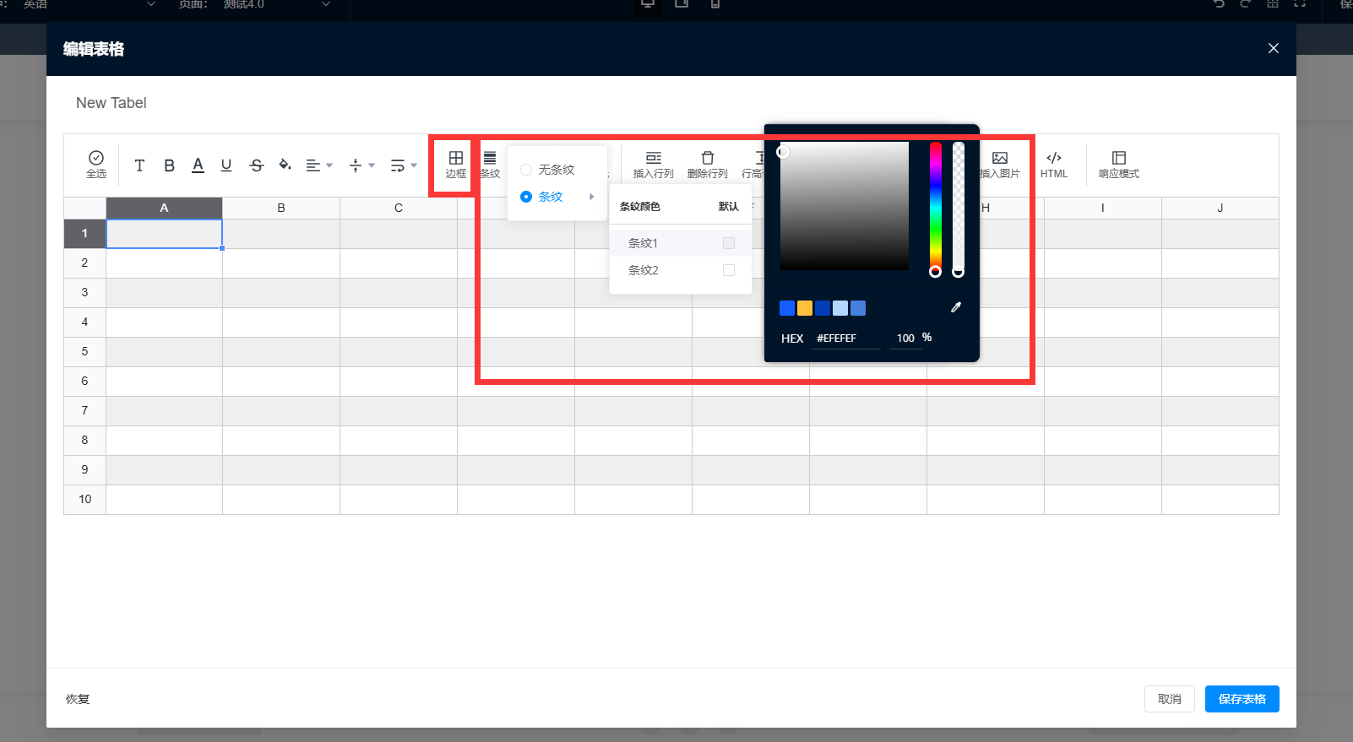The height and width of the screenshot is (742, 1353).
Task: Open the HTML code view
Action: pos(1053,164)
